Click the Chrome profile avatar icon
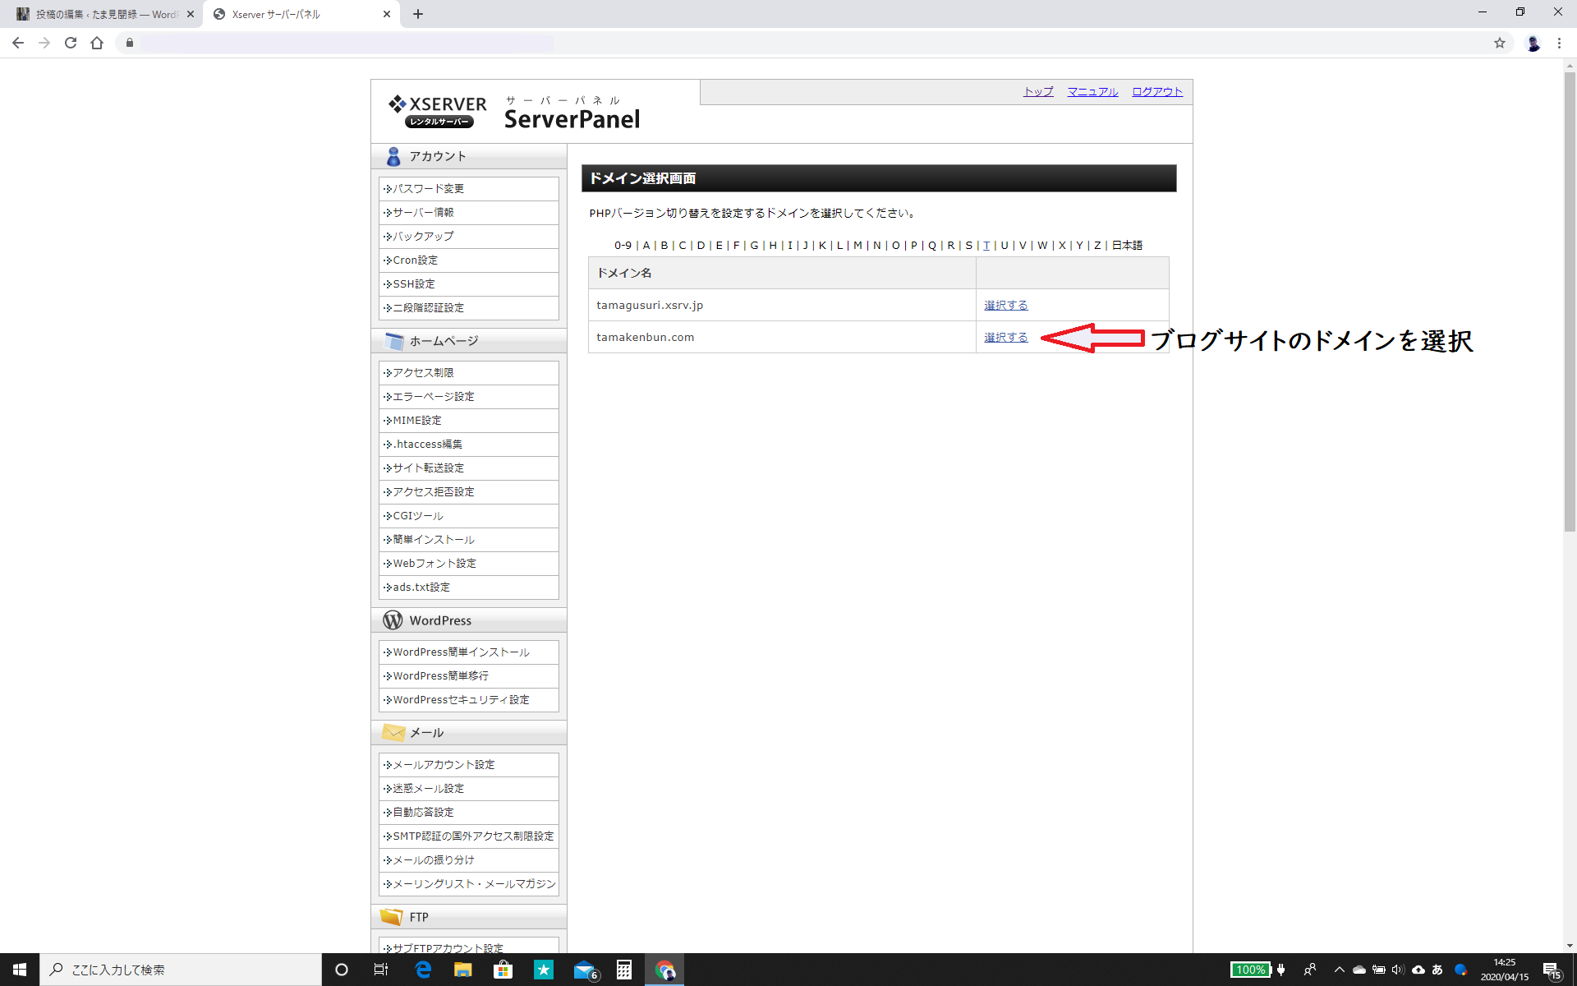This screenshot has width=1577, height=986. pos(1533,43)
